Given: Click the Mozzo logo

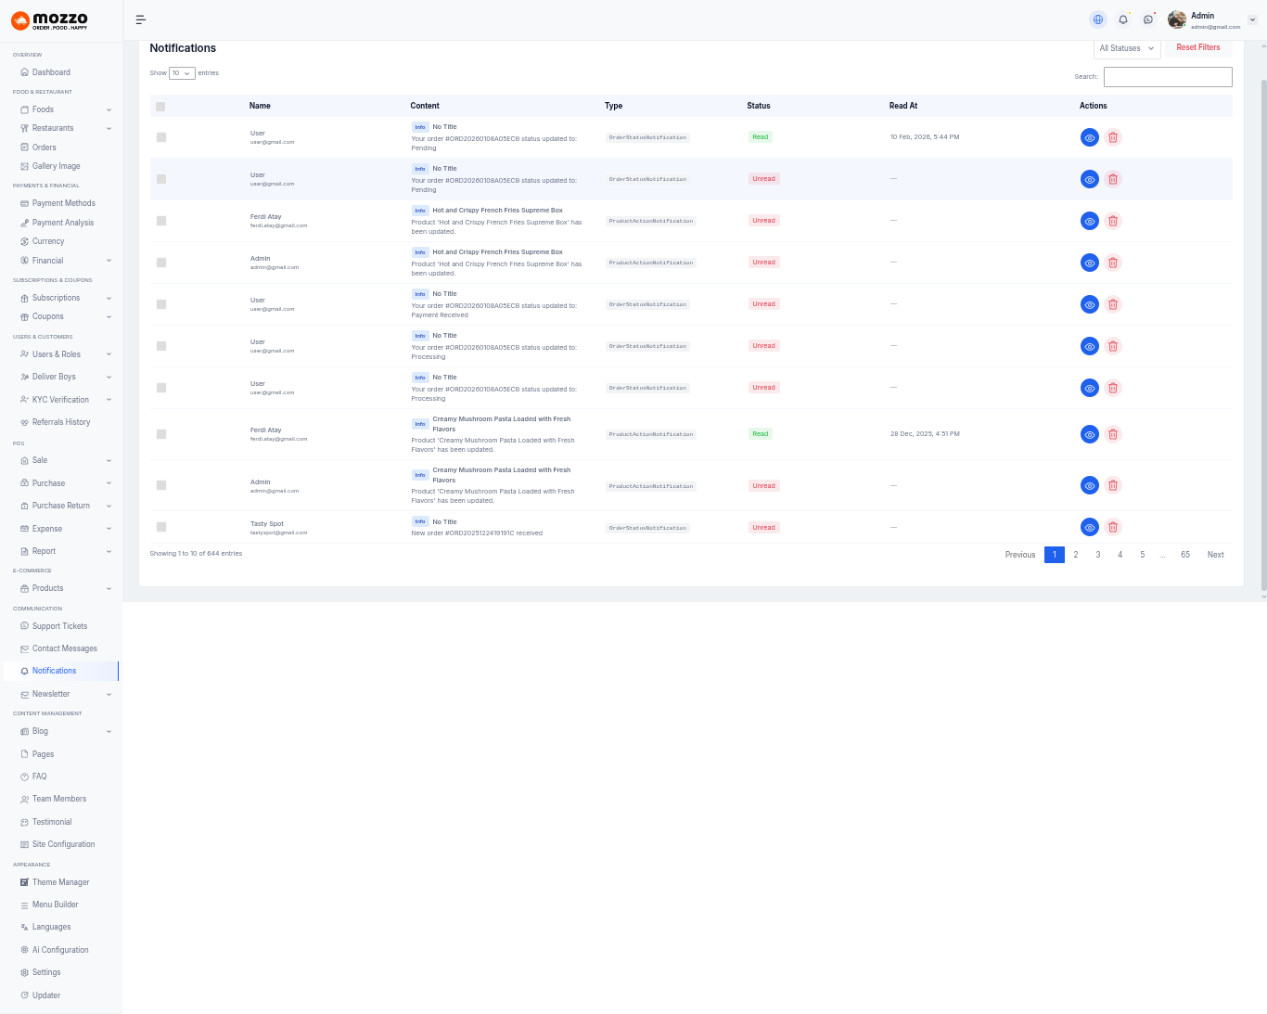Looking at the screenshot, I should pos(50,20).
